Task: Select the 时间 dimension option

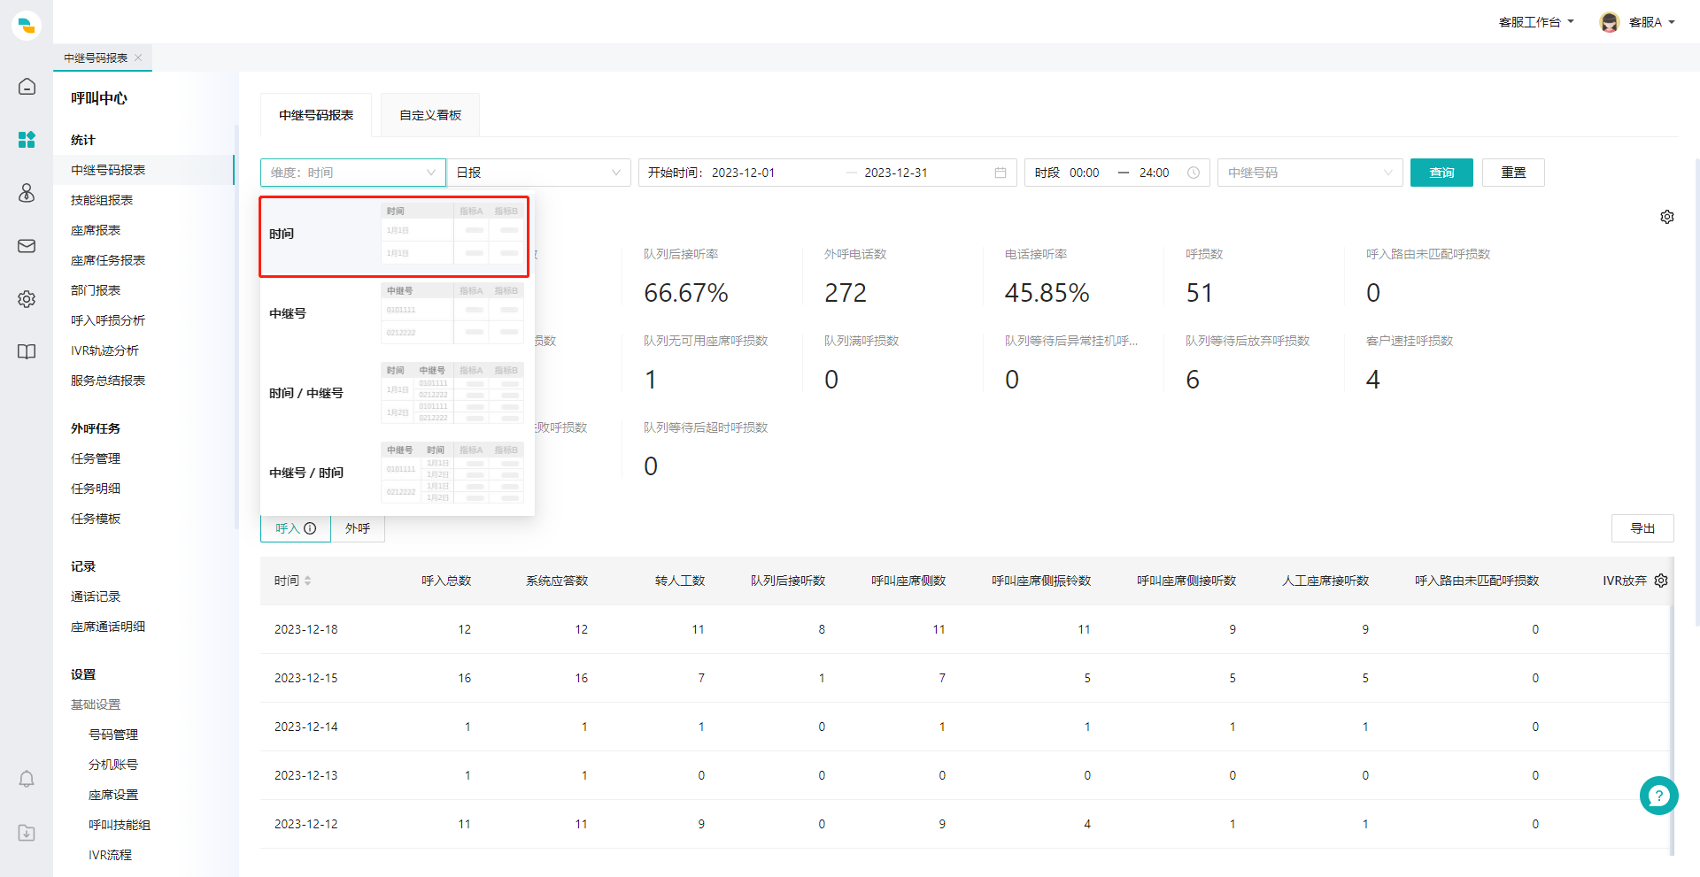Action: point(394,236)
